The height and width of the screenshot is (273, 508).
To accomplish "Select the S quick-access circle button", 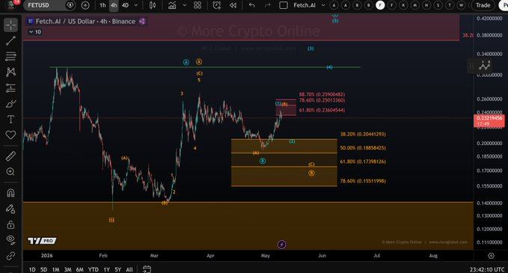I will coord(438,5).
